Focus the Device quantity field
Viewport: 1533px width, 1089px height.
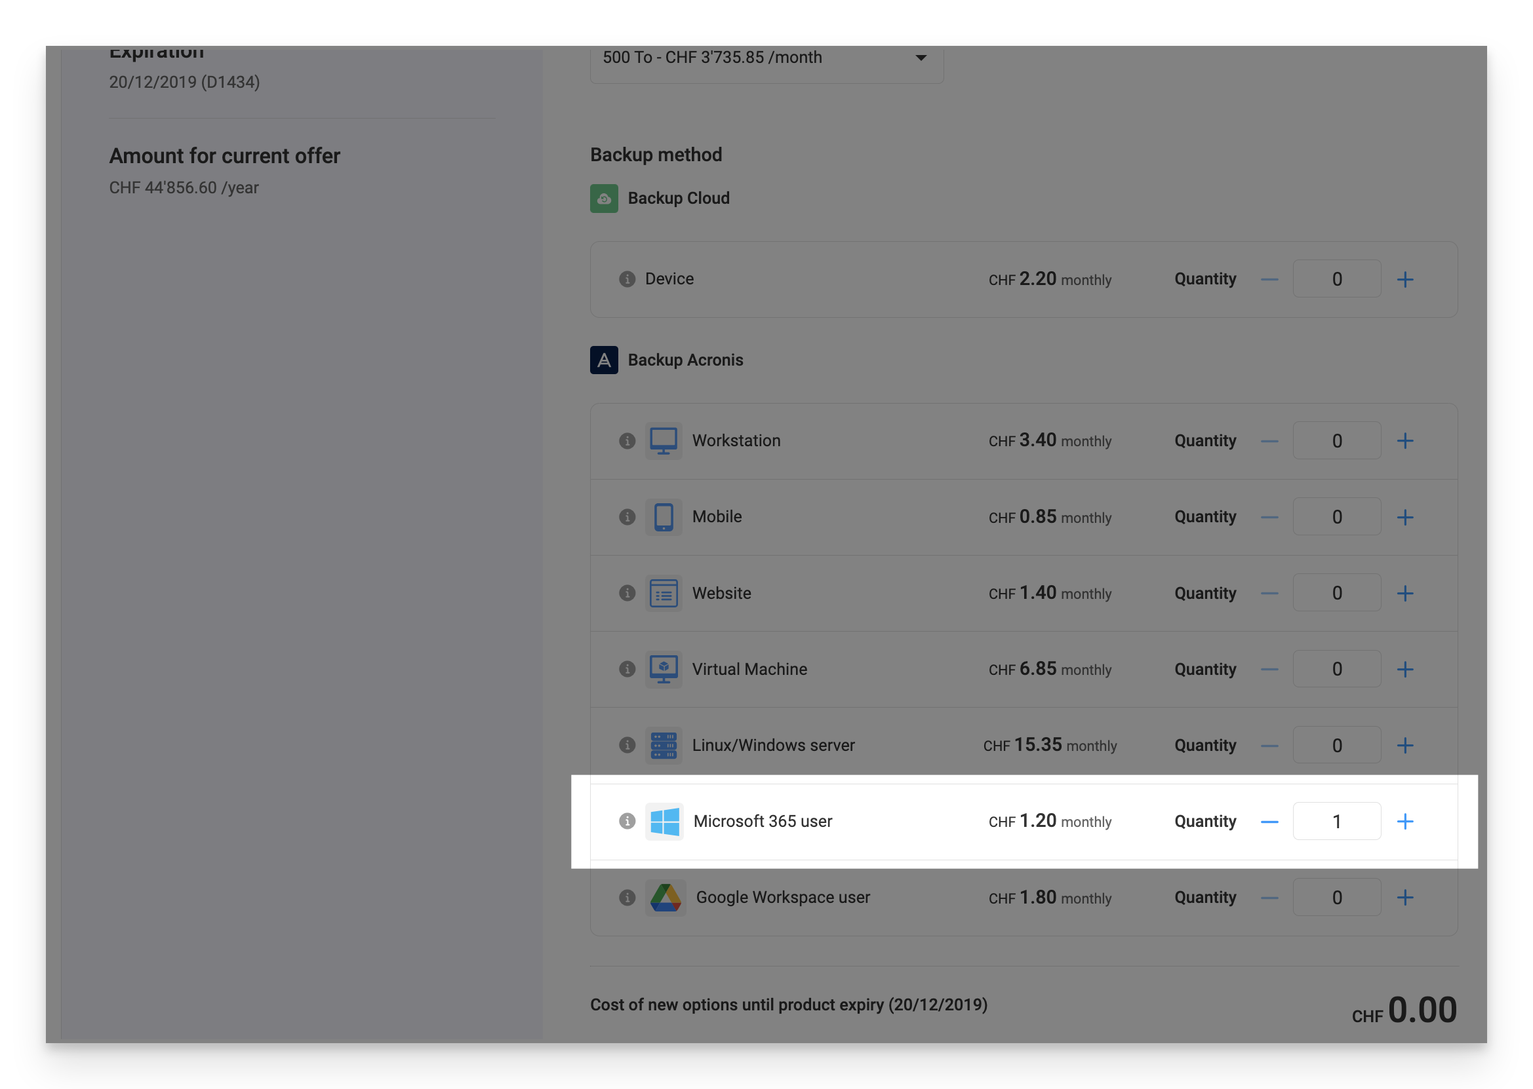pyautogui.click(x=1336, y=279)
